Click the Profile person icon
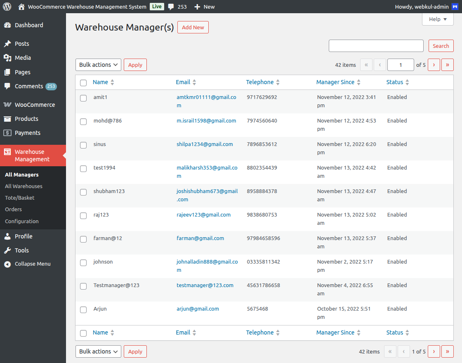This screenshot has width=462, height=363. 7,236
